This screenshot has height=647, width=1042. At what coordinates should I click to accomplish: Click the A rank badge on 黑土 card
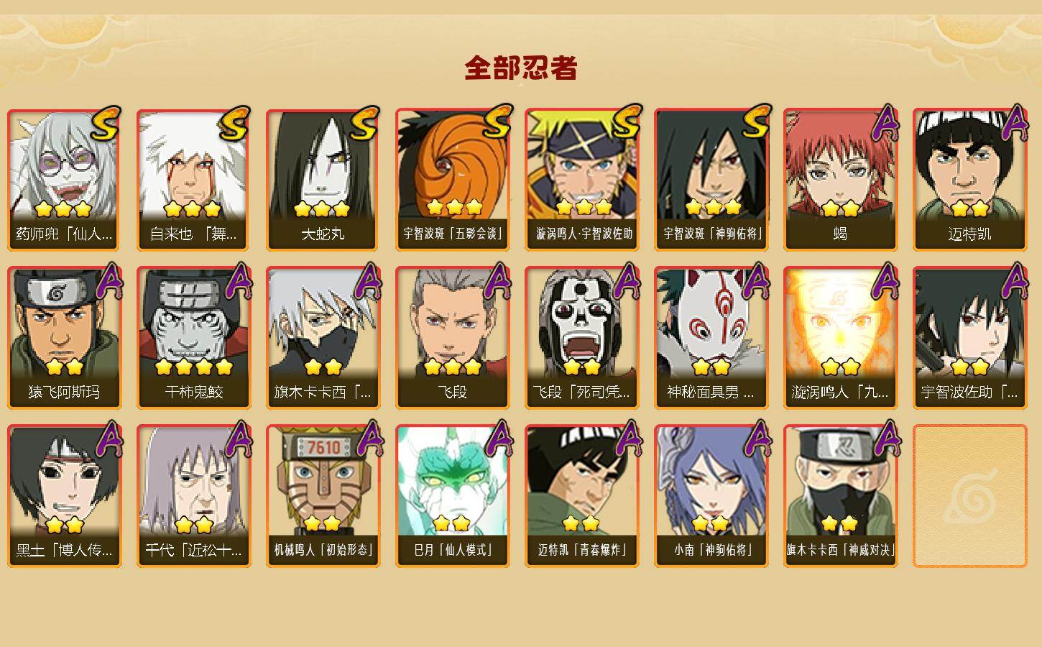(x=108, y=439)
